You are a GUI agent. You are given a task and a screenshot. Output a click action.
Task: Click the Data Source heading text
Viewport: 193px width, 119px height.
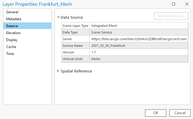(x=72, y=18)
